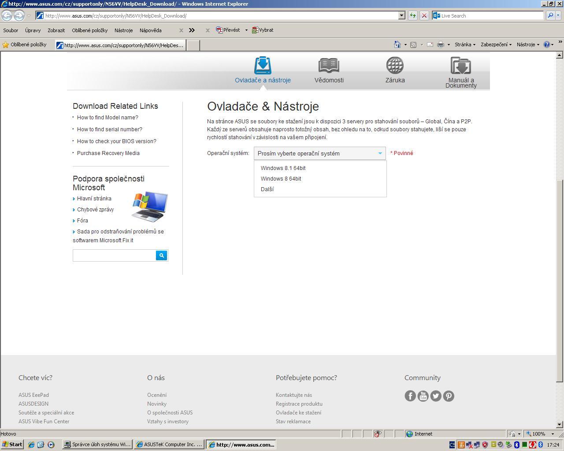Open the operating system dropdown
Viewport: 564px width, 451px height.
pyautogui.click(x=320, y=153)
